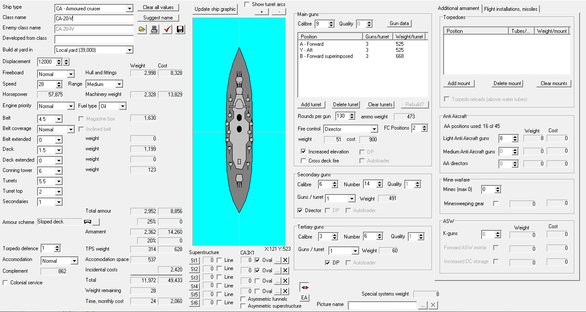Increase the Speed spinner value
This screenshot has height=312, width=586.
pos(59,82)
